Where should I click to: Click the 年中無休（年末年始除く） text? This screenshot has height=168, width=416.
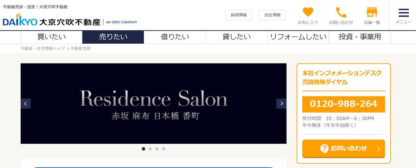pos(329,125)
